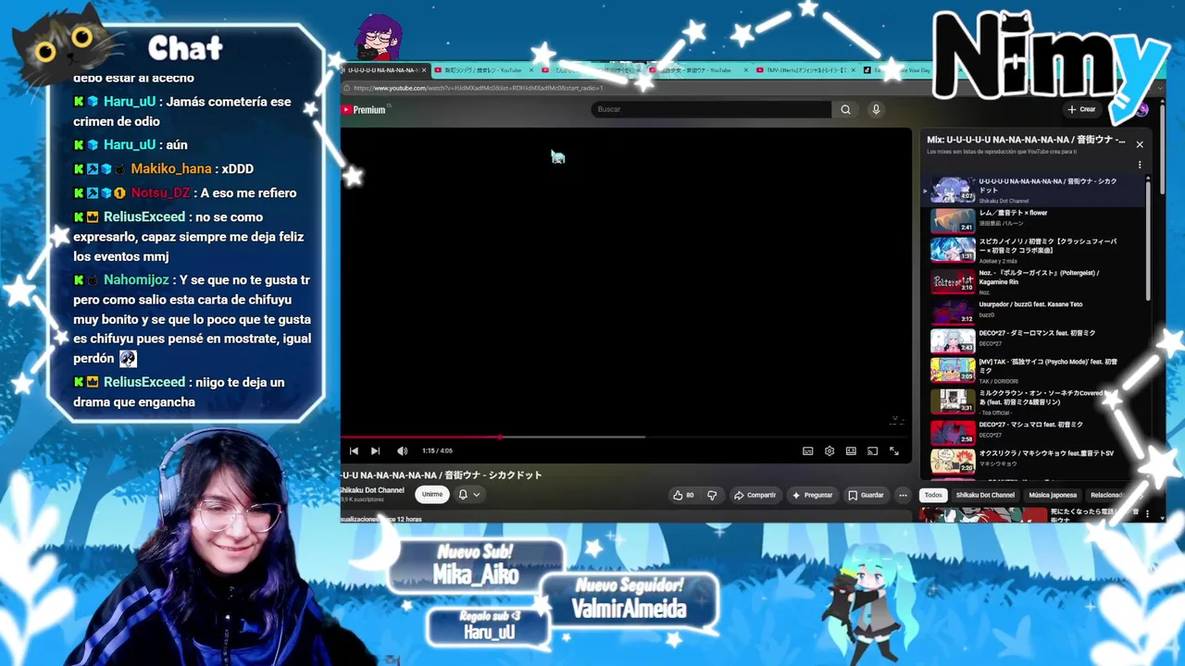The height and width of the screenshot is (666, 1185).
Task: Go to previous video in player
Action: [x=354, y=450]
